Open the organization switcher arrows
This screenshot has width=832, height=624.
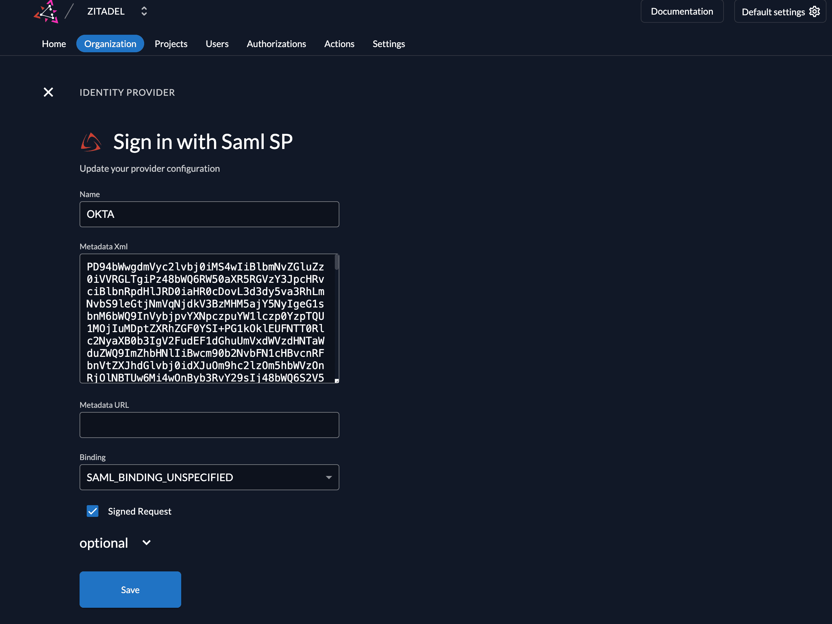tap(144, 11)
